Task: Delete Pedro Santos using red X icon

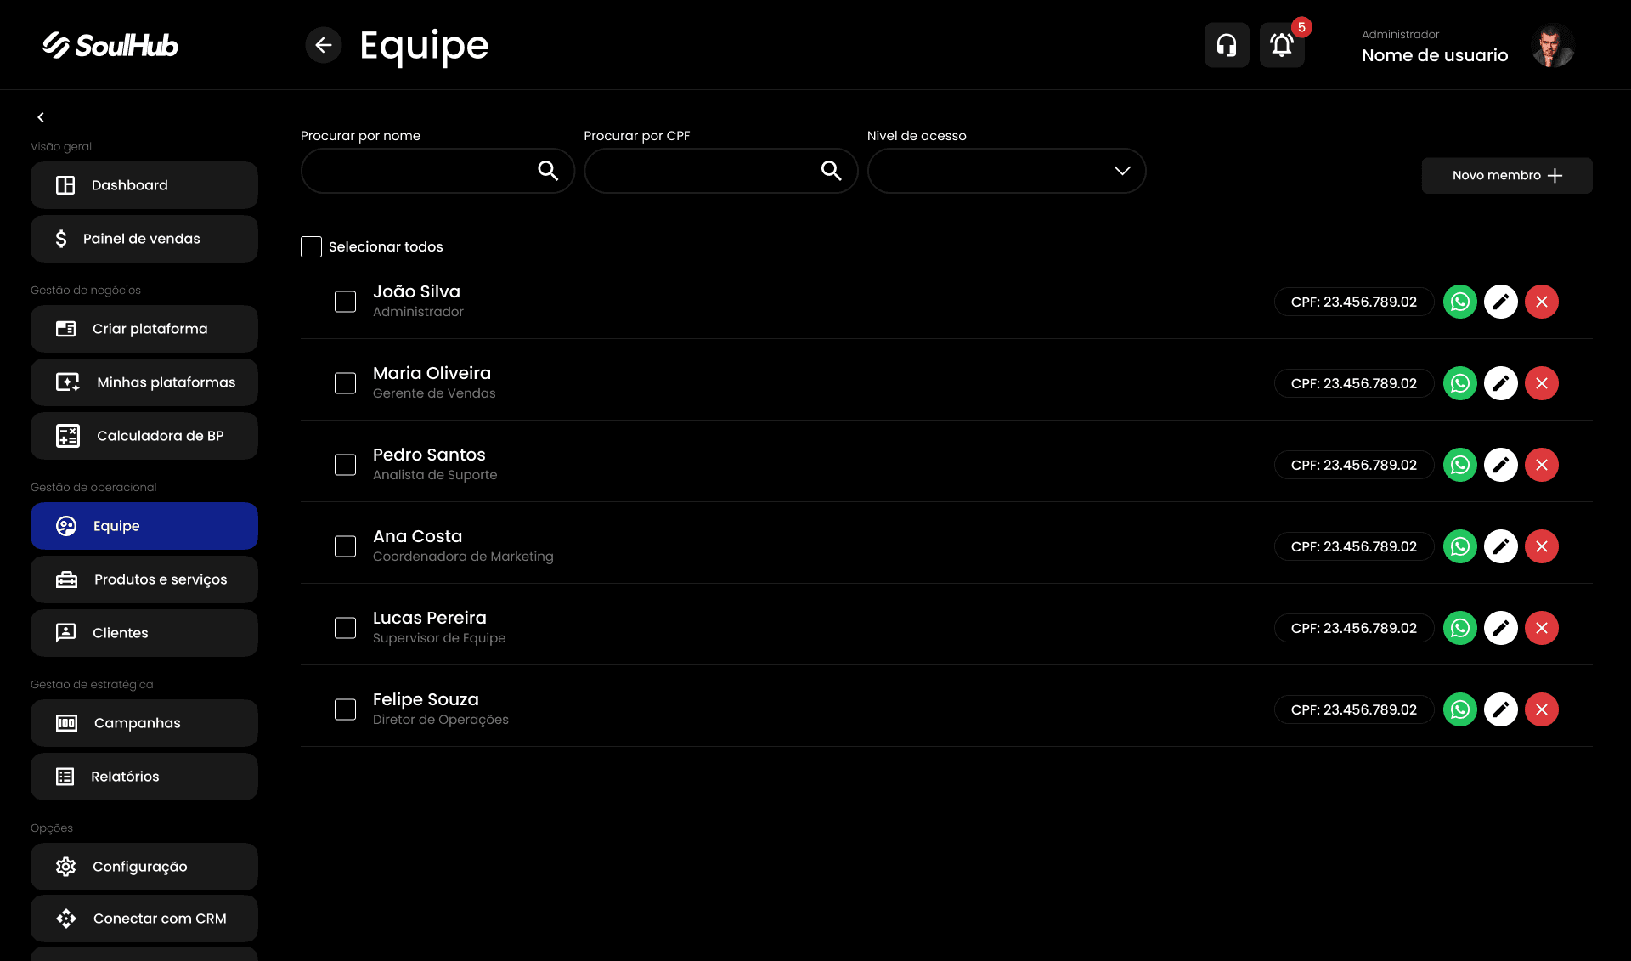Action: (x=1541, y=465)
